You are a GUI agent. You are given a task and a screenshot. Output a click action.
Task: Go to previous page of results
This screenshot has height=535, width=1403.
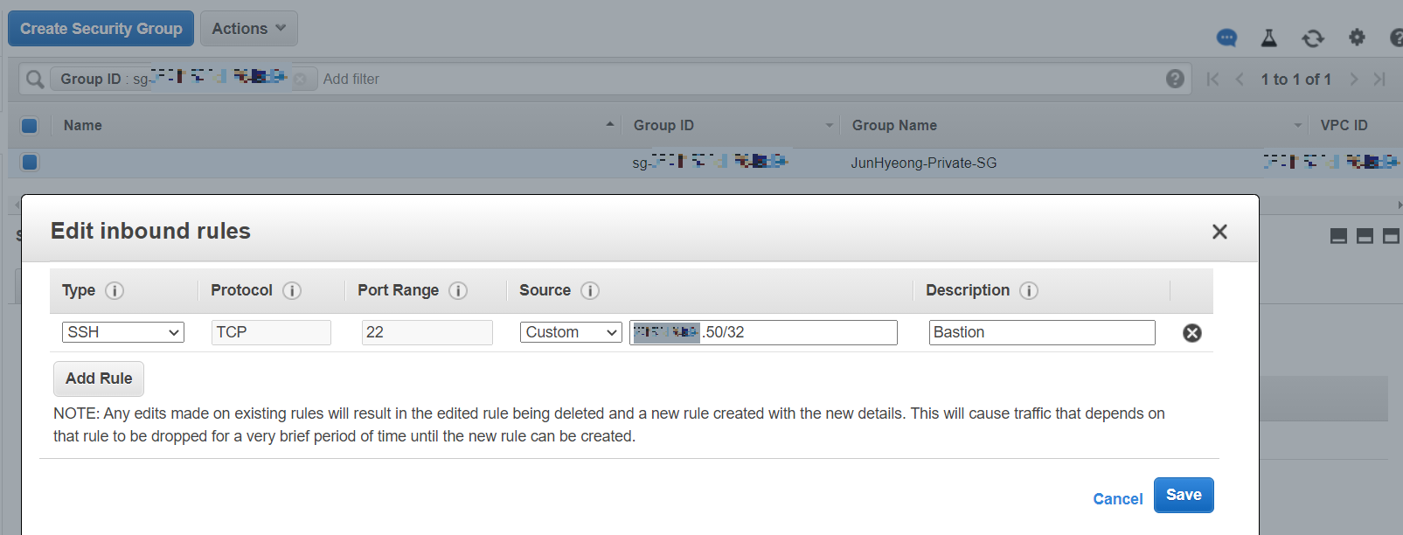coord(1240,79)
